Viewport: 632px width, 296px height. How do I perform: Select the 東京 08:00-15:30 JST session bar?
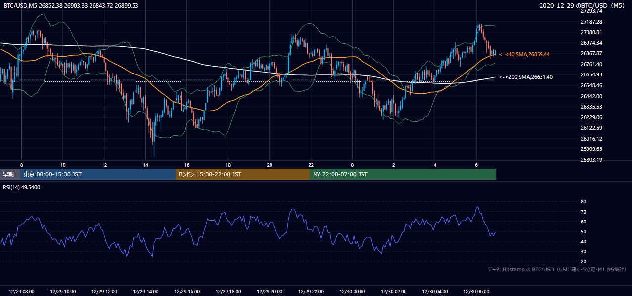pyautogui.click(x=98, y=174)
